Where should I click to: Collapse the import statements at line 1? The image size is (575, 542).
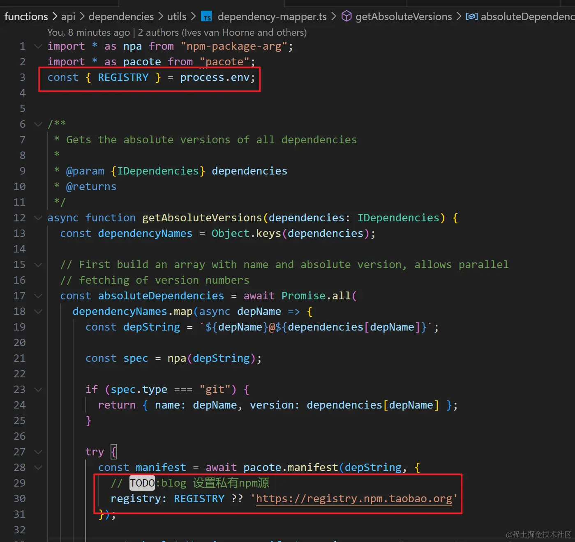pos(38,46)
